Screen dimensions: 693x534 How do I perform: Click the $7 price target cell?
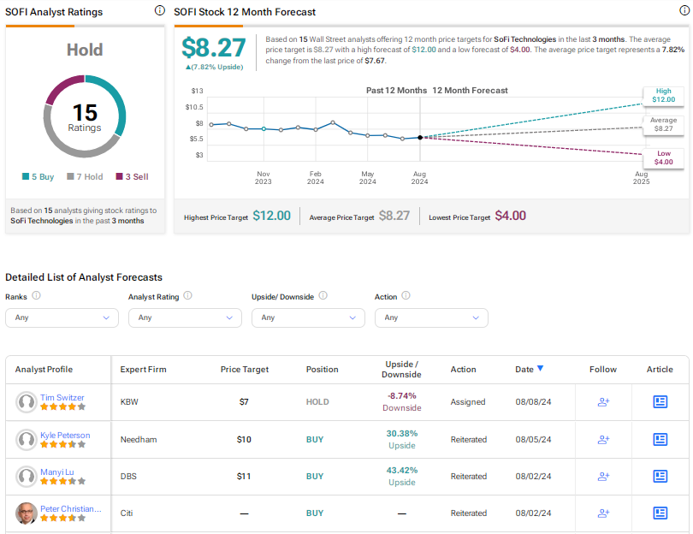click(244, 402)
